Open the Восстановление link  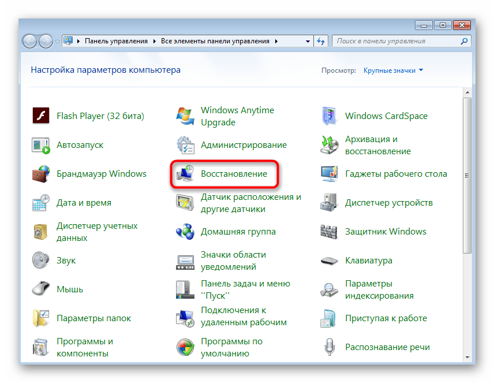[234, 174]
